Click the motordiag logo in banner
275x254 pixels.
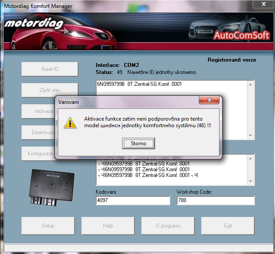[33, 23]
